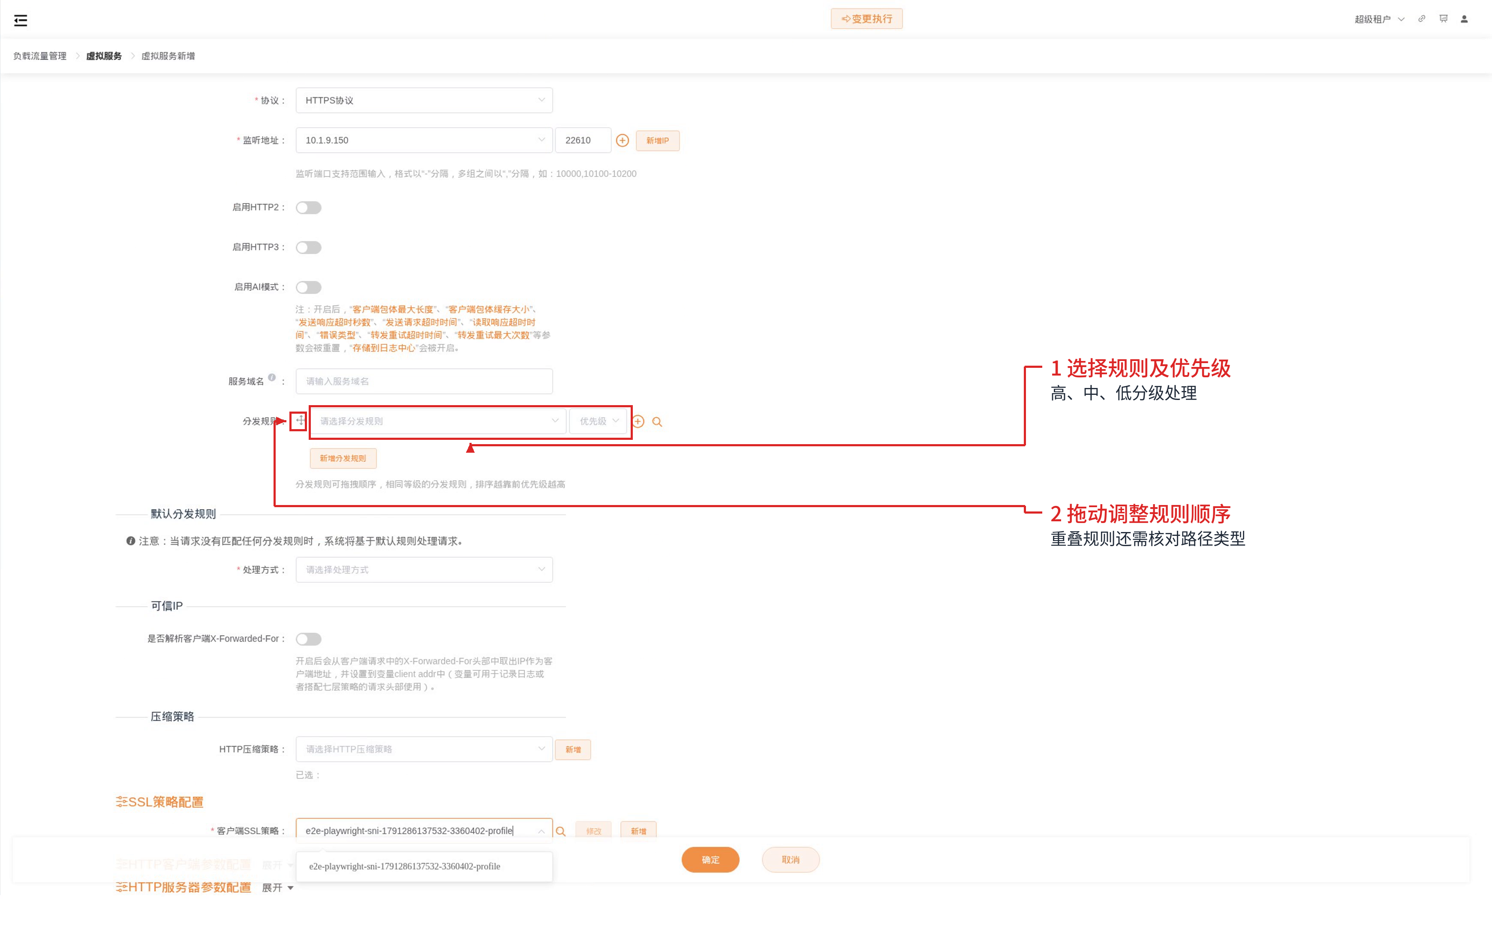The image size is (1492, 926).
Task: Click the link icon in top header
Action: coord(1422,19)
